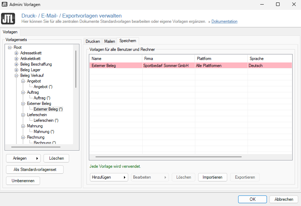Click the JTL logo icon in header
Viewport: 301px width, 206px height.
8,19
